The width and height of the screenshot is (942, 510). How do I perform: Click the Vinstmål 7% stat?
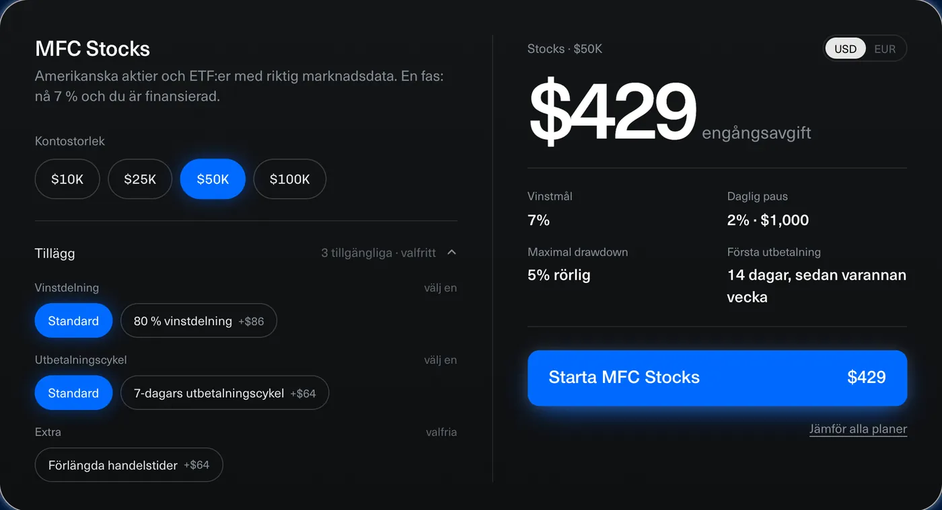(x=550, y=209)
